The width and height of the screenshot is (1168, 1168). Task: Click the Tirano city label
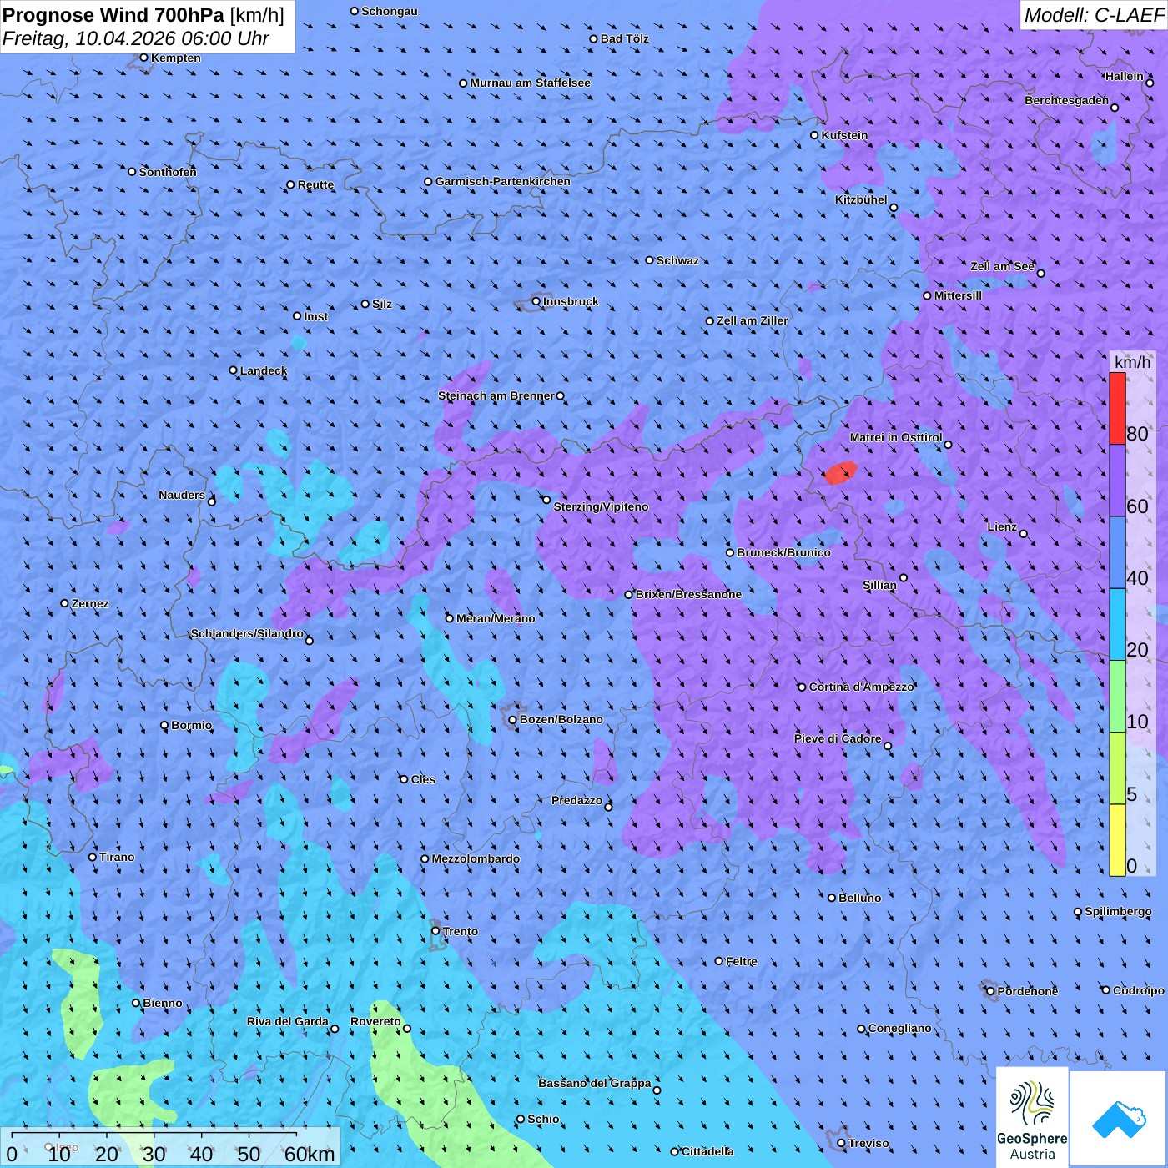point(117,857)
